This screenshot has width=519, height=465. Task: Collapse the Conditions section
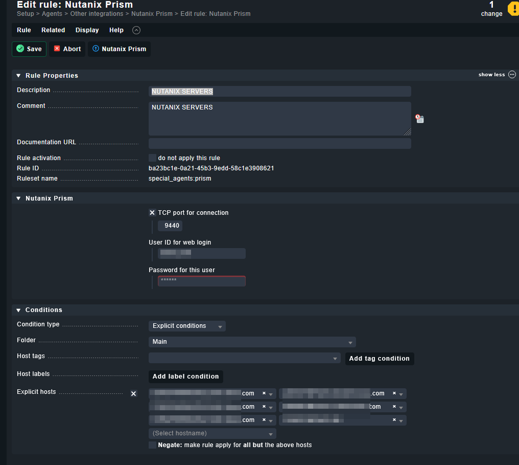[x=18, y=309]
